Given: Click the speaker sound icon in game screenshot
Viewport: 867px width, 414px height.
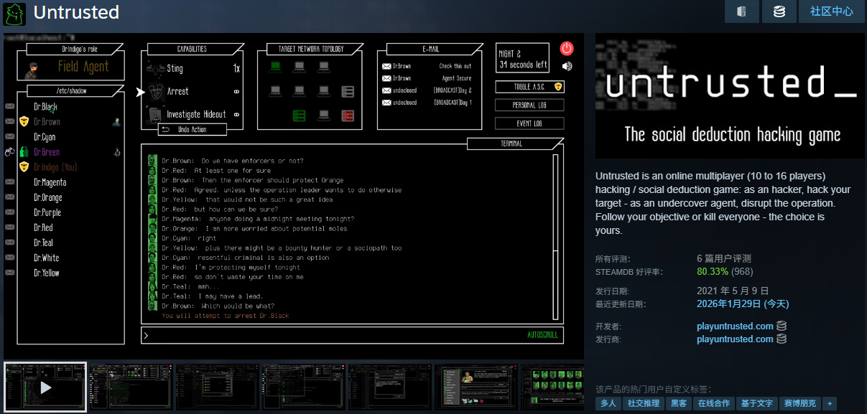Looking at the screenshot, I should click(567, 66).
